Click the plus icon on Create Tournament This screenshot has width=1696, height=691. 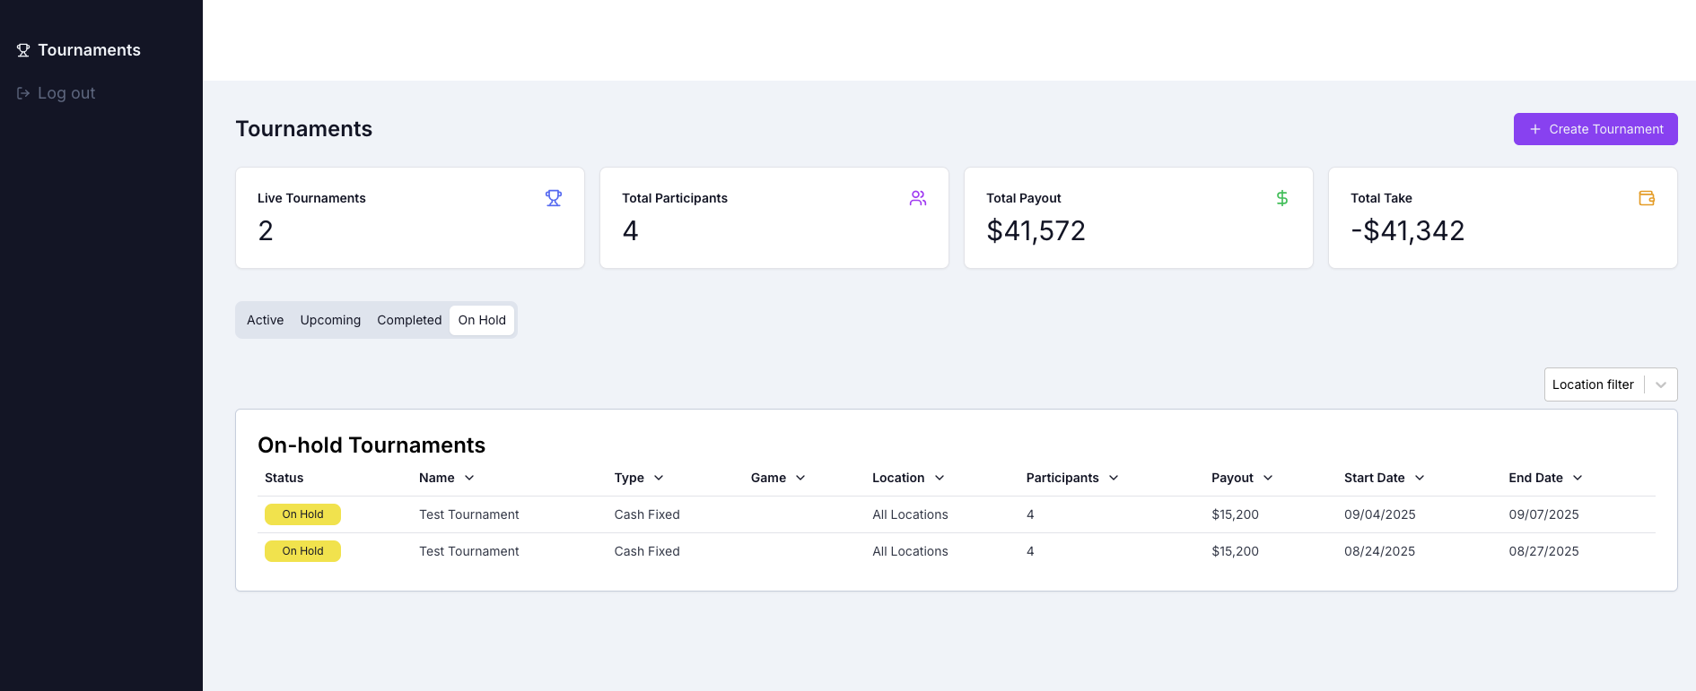coord(1534,129)
